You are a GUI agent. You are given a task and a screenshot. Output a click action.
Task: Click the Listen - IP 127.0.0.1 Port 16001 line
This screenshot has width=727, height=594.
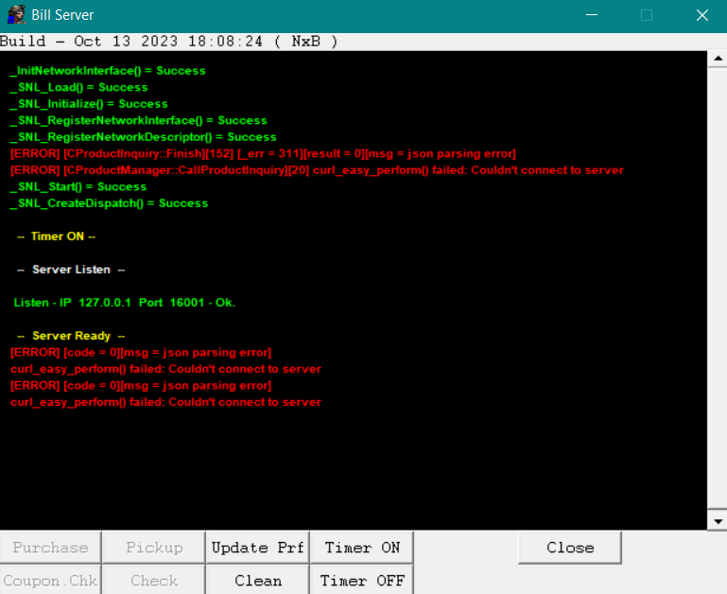124,303
